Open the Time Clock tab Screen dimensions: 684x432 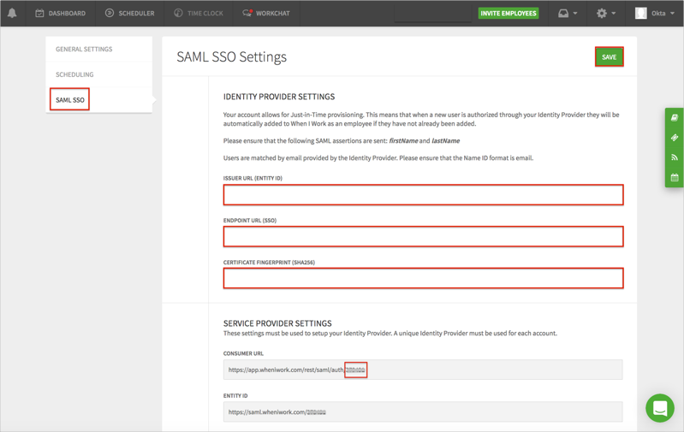coord(198,14)
